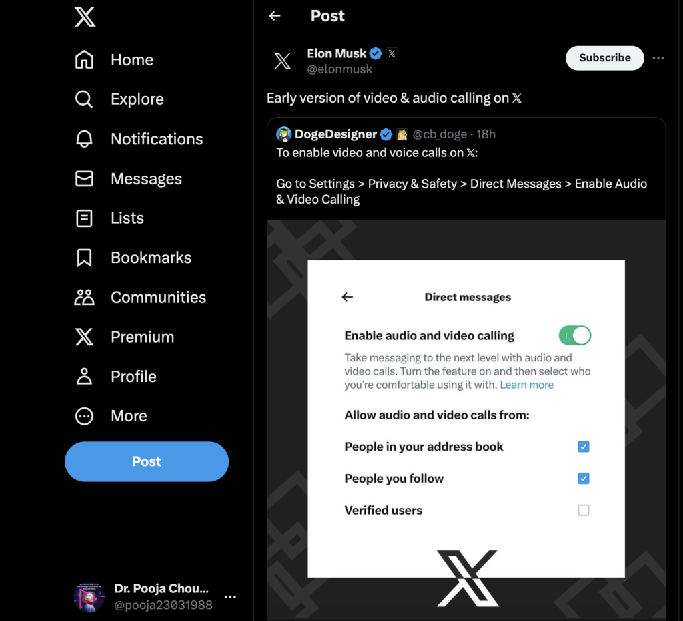Image resolution: width=683 pixels, height=621 pixels.
Task: Uncheck the People you follow checkbox
Action: (583, 478)
